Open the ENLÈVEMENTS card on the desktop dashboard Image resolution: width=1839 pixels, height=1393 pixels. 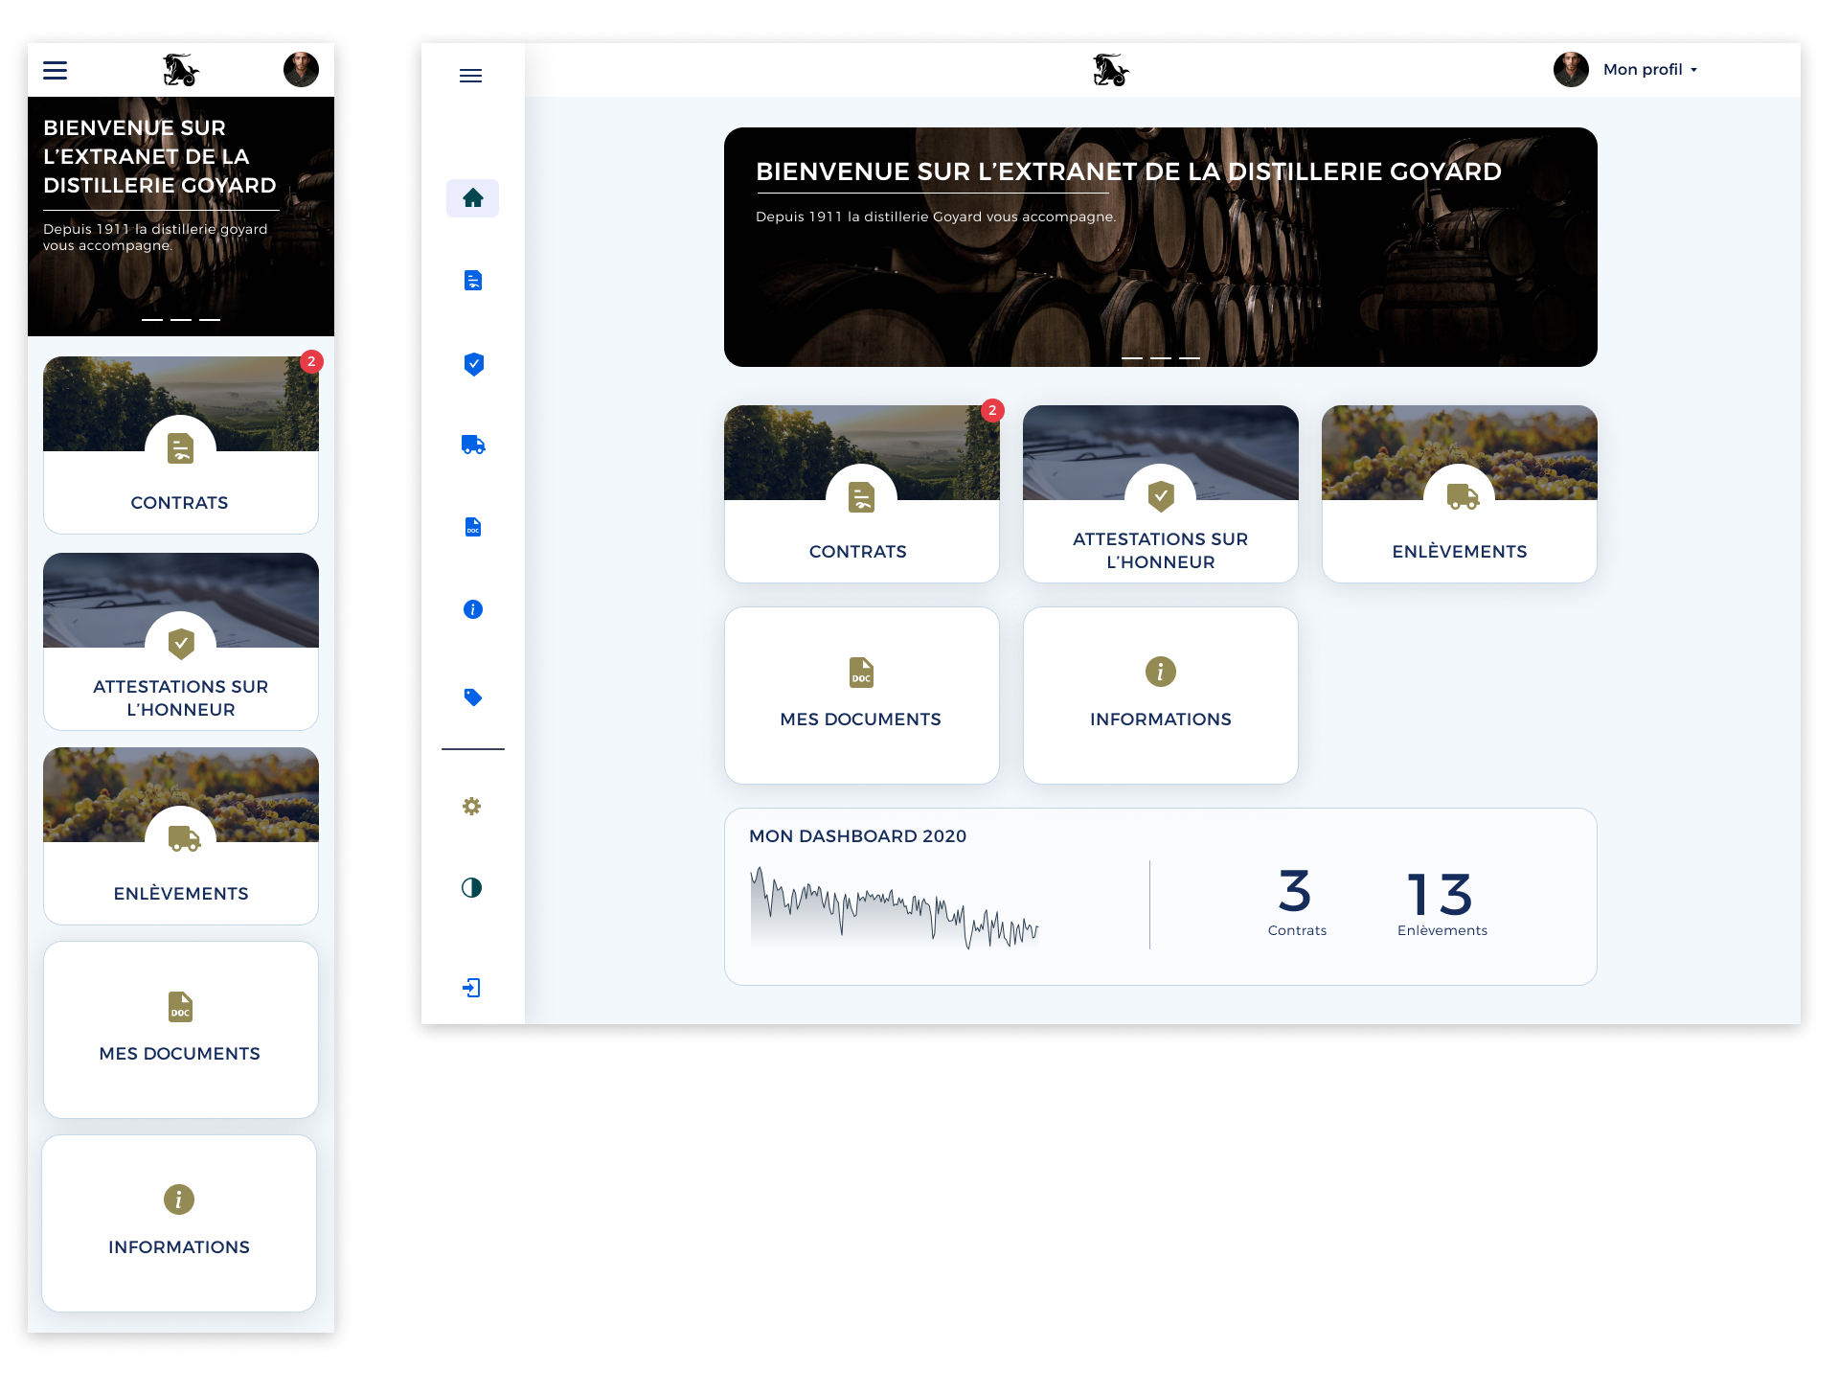(x=1459, y=494)
